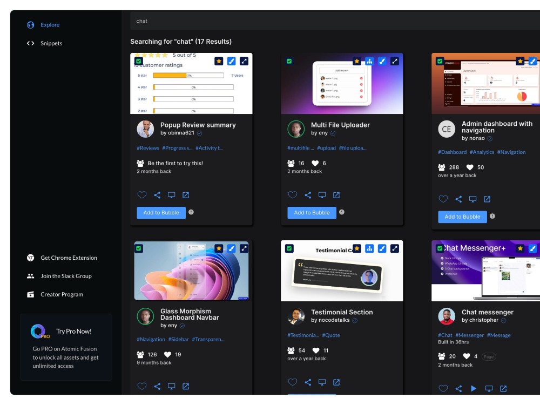Image resolution: width=540 pixels, height=405 pixels.
Task: Click info icon beside Multi File Uploader button
Action: point(342,212)
